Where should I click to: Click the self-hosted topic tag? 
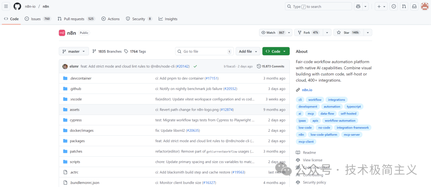pos(348,113)
